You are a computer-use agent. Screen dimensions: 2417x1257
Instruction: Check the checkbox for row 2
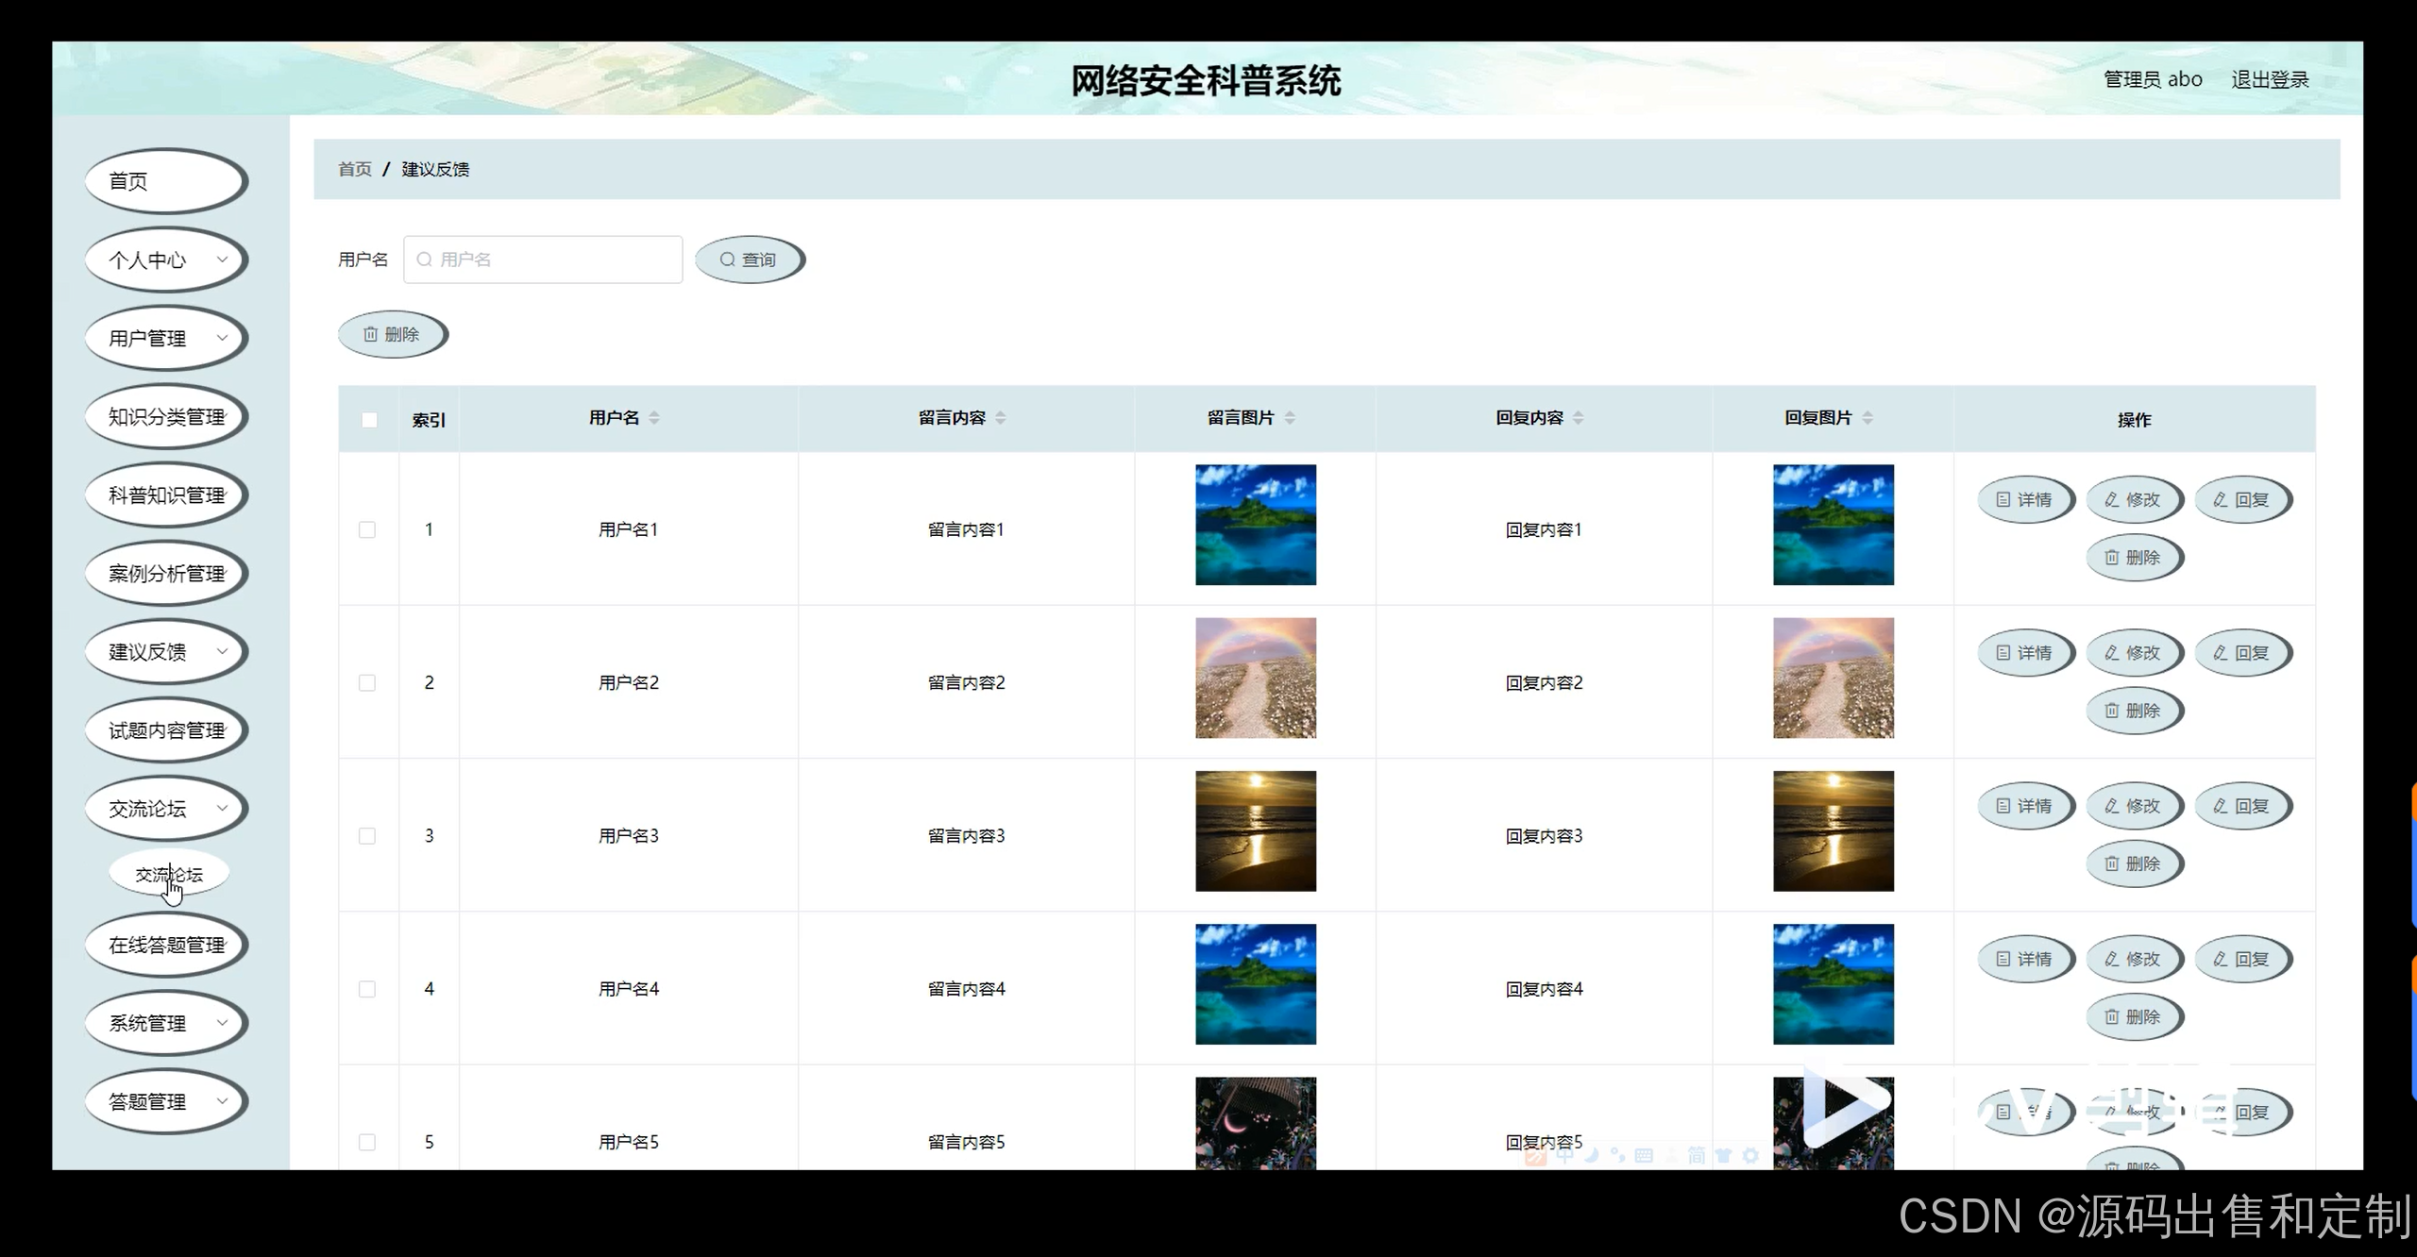coord(367,682)
